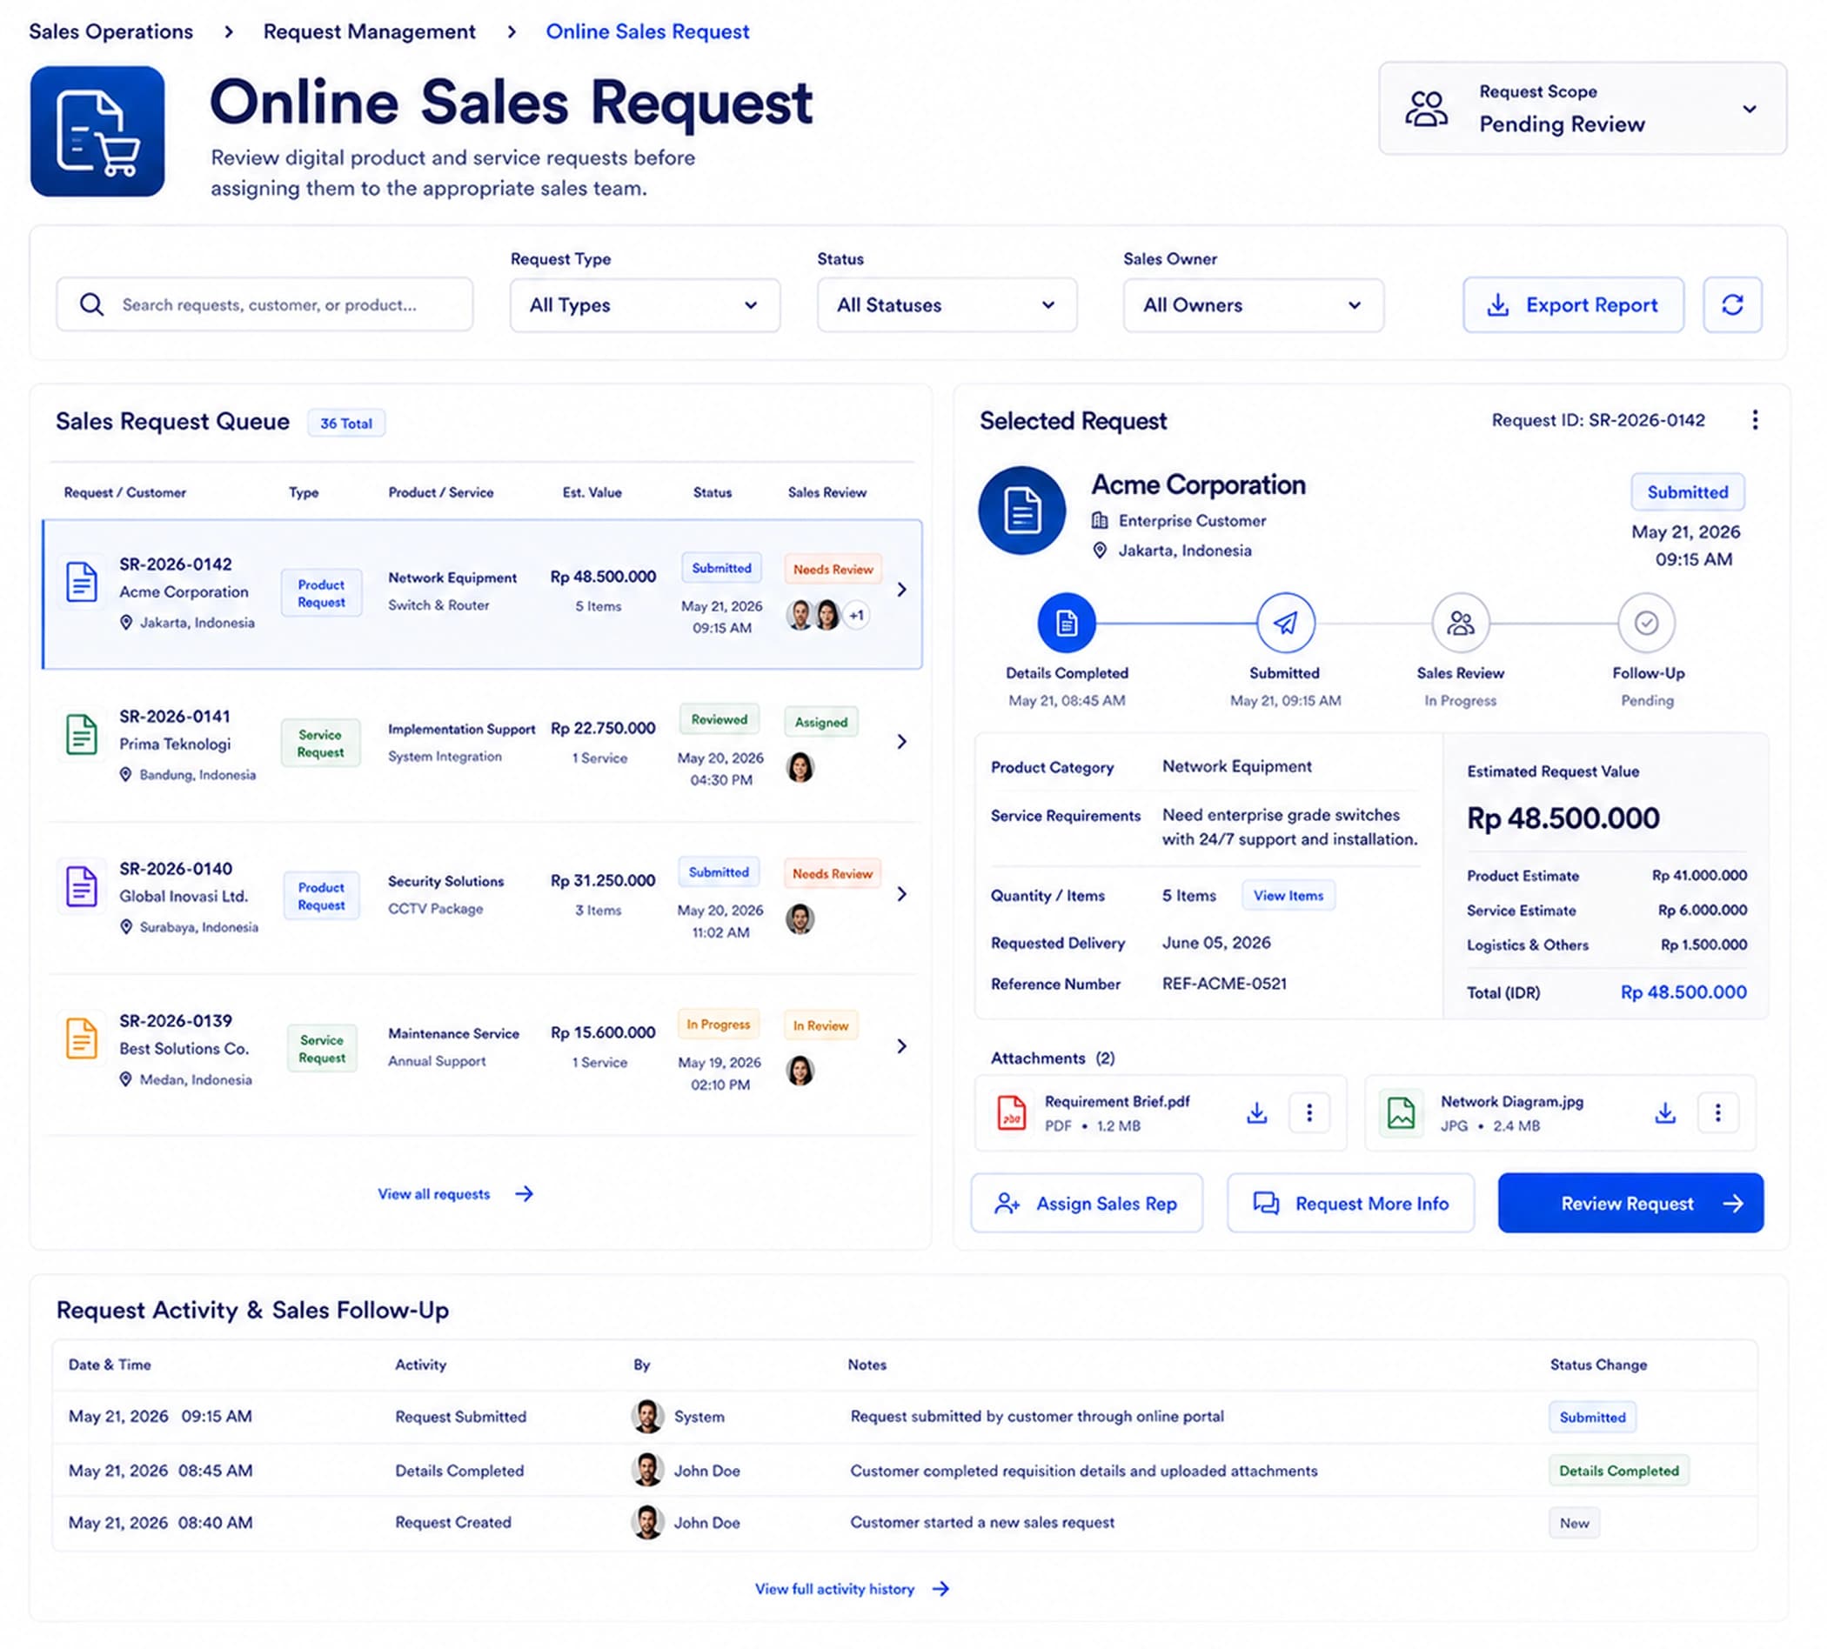Image resolution: width=1827 pixels, height=1649 pixels.
Task: Download Network Diagram.jpg
Action: point(1665,1112)
